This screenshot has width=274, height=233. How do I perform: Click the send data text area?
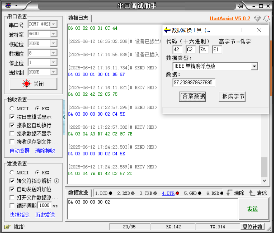(x=153, y=209)
